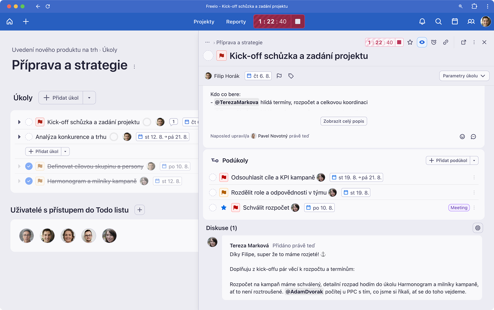Expand Analýza konkurence a trhu subtasks

19,137
